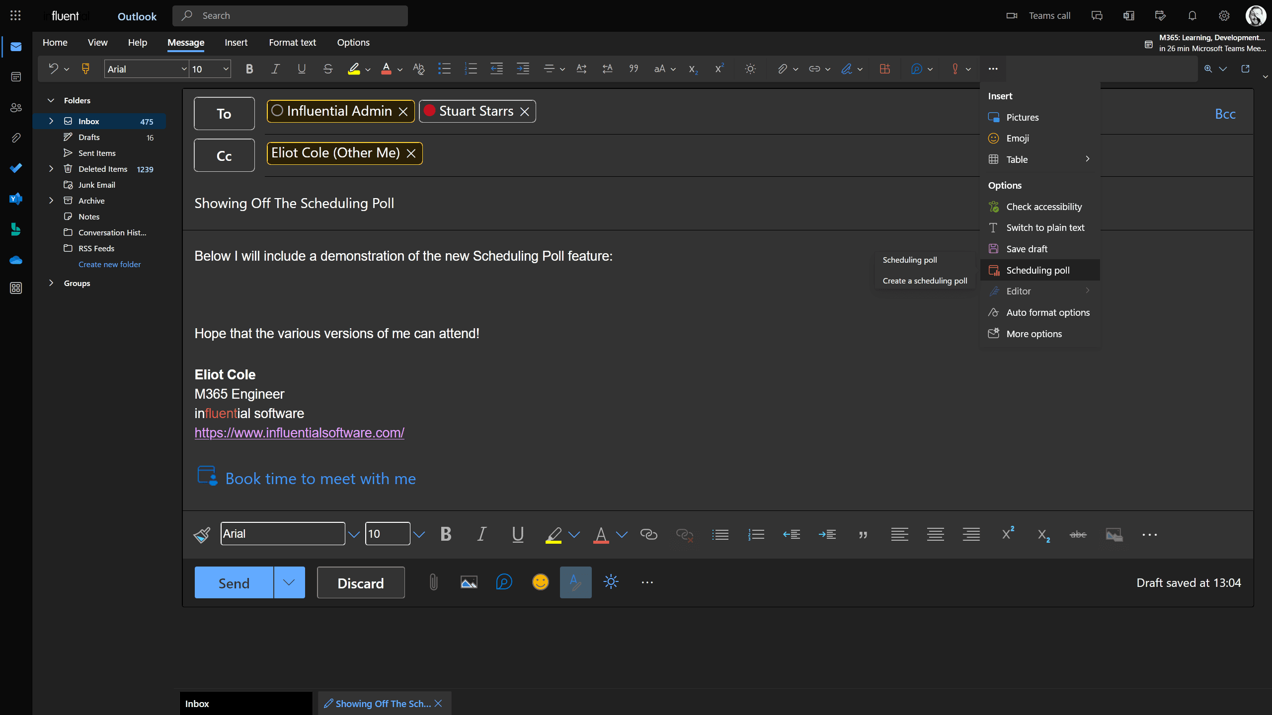1272x715 pixels.
Task: Click the Discard button
Action: [x=361, y=582]
